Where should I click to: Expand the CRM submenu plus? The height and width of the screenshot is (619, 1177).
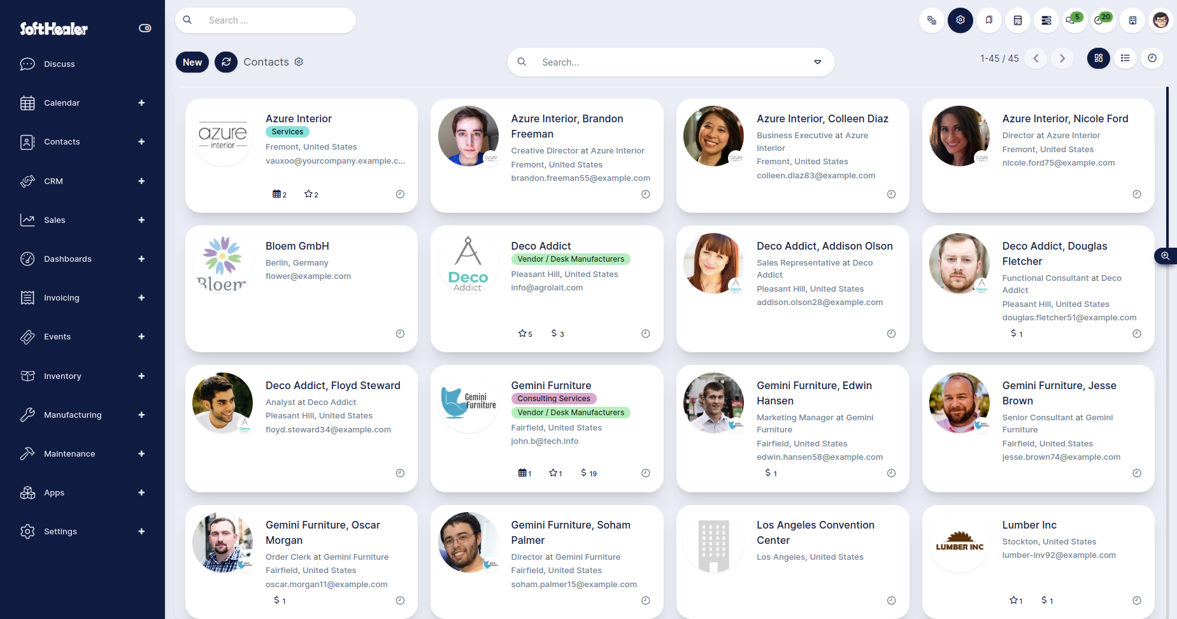(x=141, y=181)
